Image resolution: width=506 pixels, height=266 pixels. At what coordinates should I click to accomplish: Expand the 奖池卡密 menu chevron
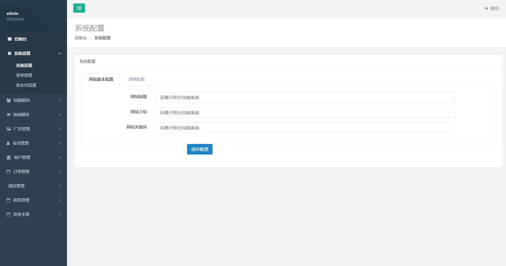[x=60, y=214]
